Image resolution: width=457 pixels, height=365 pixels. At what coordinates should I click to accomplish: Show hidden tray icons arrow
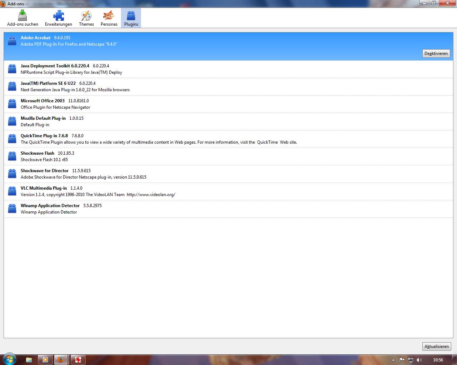click(393, 360)
